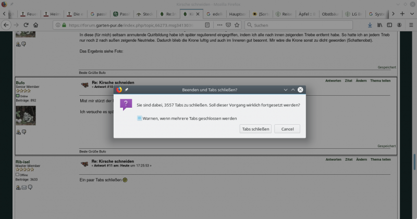Open the Firefox hamburger menu
This screenshot has height=219, width=417.
[410, 24]
